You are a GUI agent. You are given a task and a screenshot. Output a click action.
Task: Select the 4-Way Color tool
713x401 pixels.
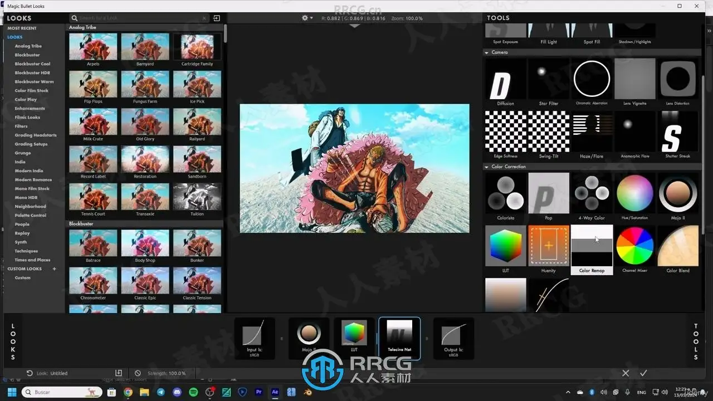[592, 197]
